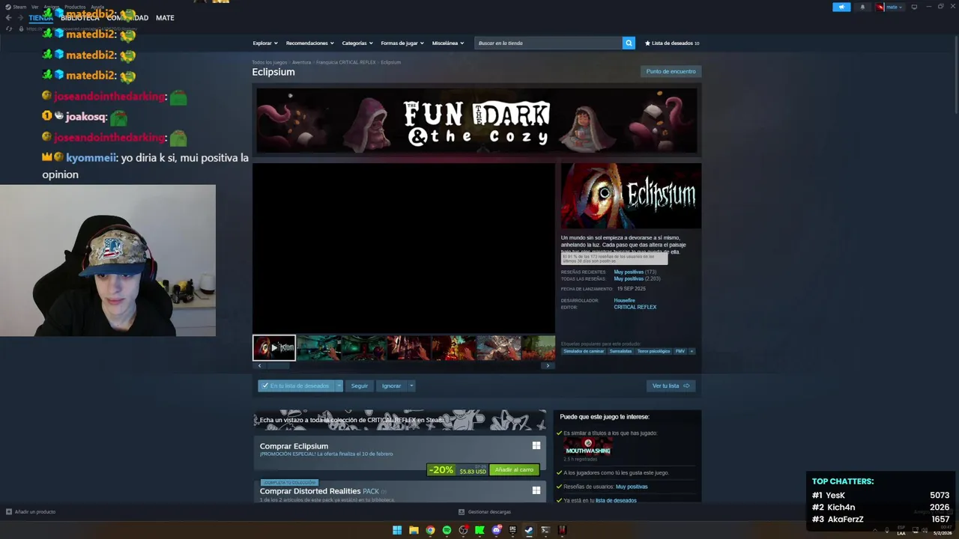Click the plus button after the FMV tag
Viewport: 959px width, 539px height.
click(692, 351)
